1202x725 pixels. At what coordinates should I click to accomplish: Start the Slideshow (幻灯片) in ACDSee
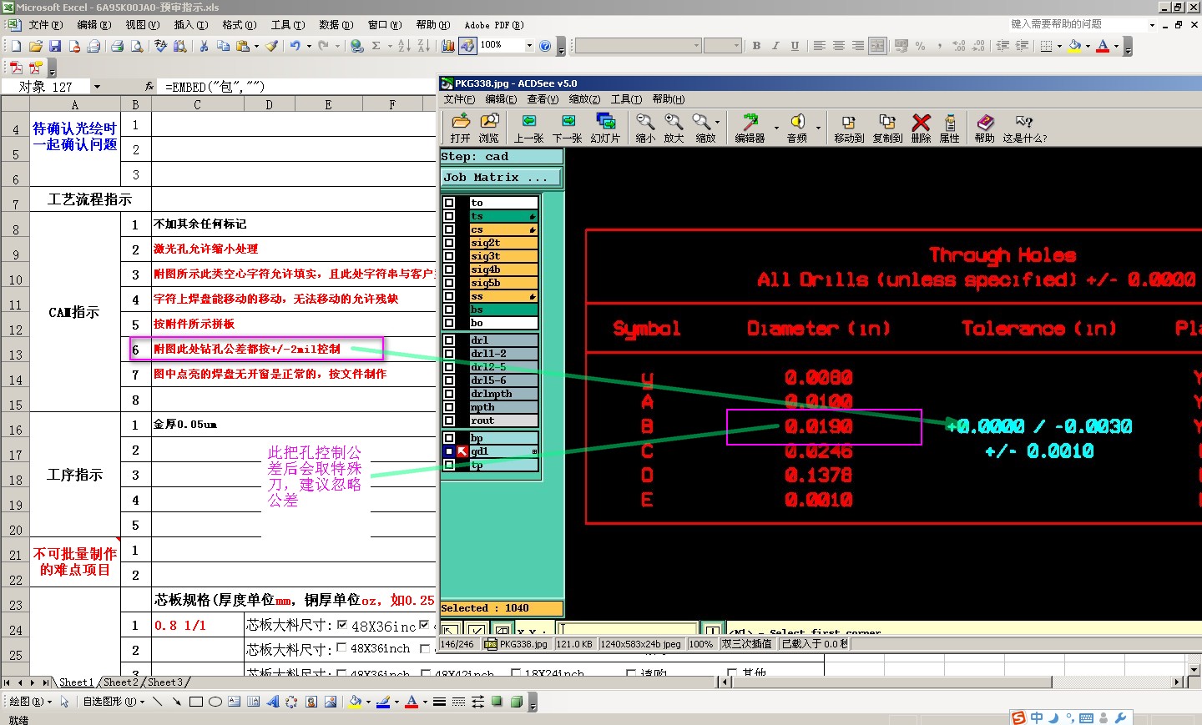coord(605,128)
